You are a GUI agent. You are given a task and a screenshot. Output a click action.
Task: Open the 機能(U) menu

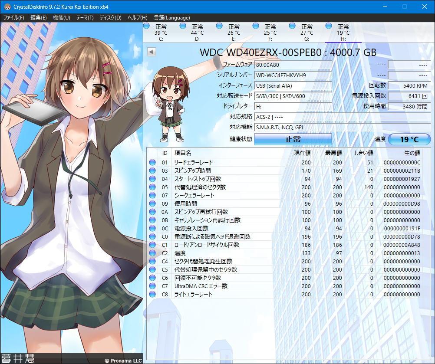61,18
